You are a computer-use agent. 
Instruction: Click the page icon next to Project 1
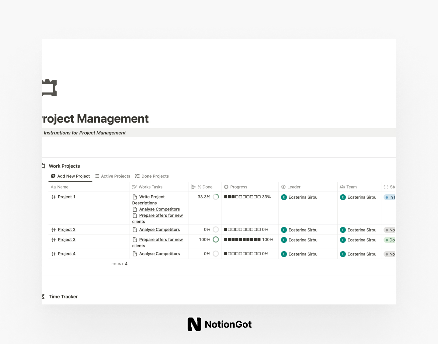(x=54, y=197)
